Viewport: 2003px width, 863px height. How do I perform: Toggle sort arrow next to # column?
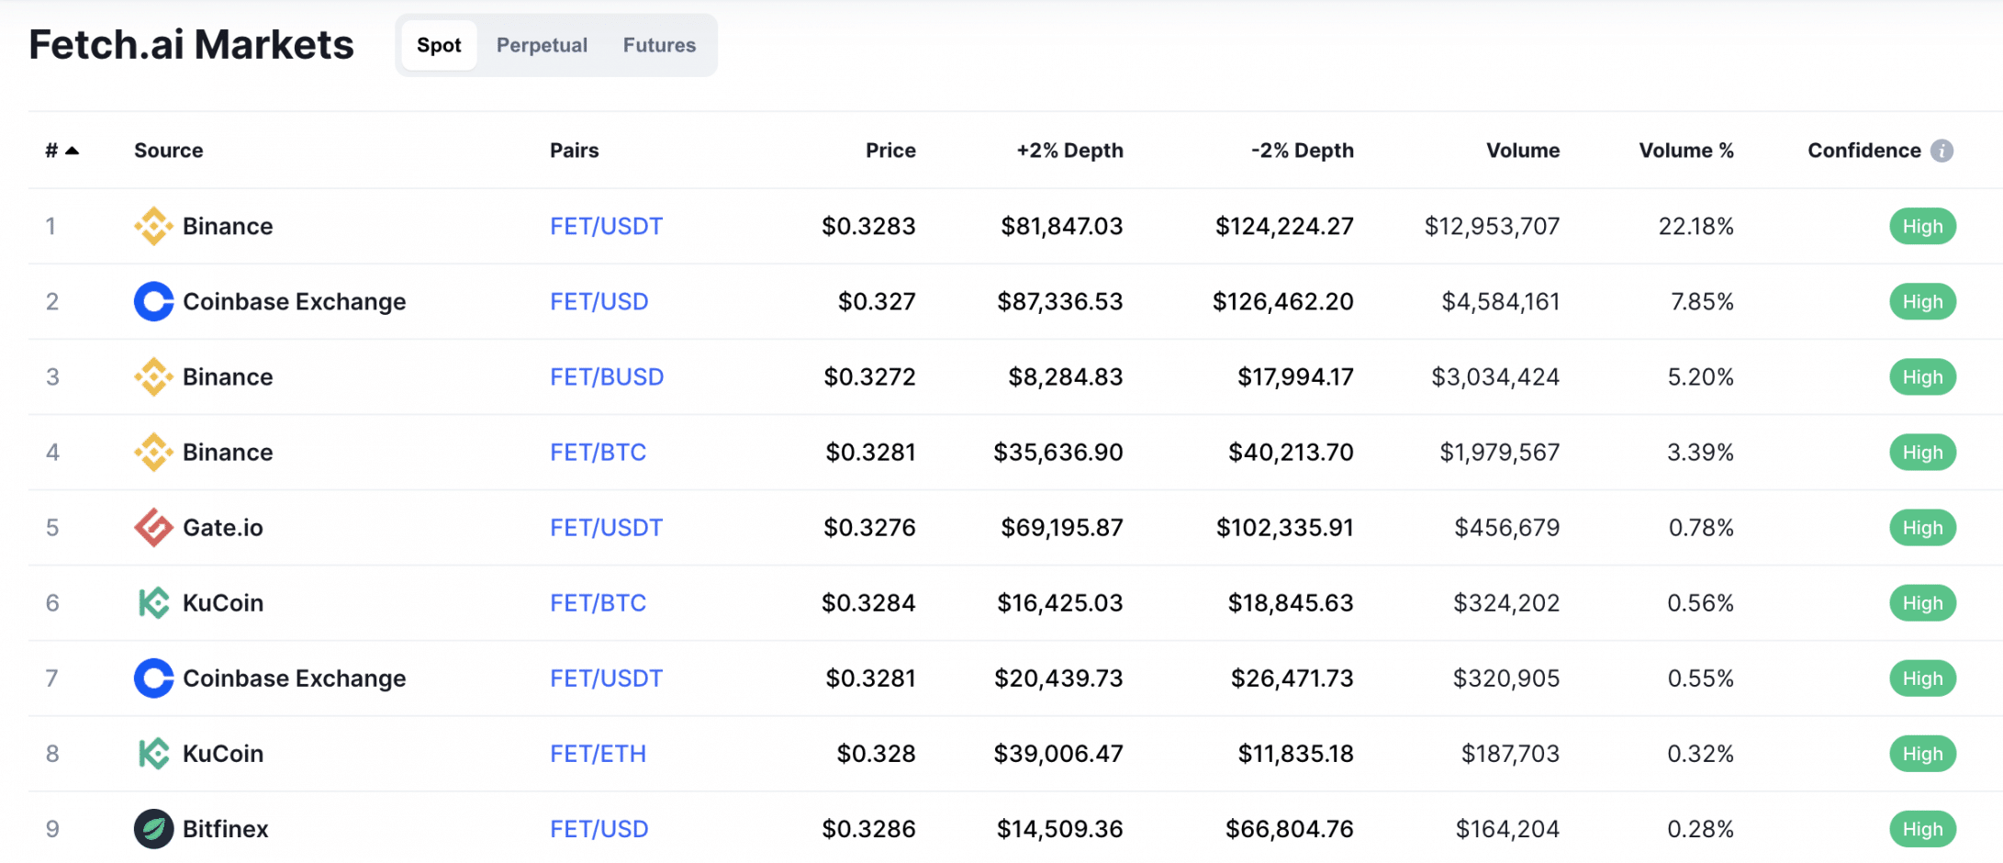[x=72, y=151]
